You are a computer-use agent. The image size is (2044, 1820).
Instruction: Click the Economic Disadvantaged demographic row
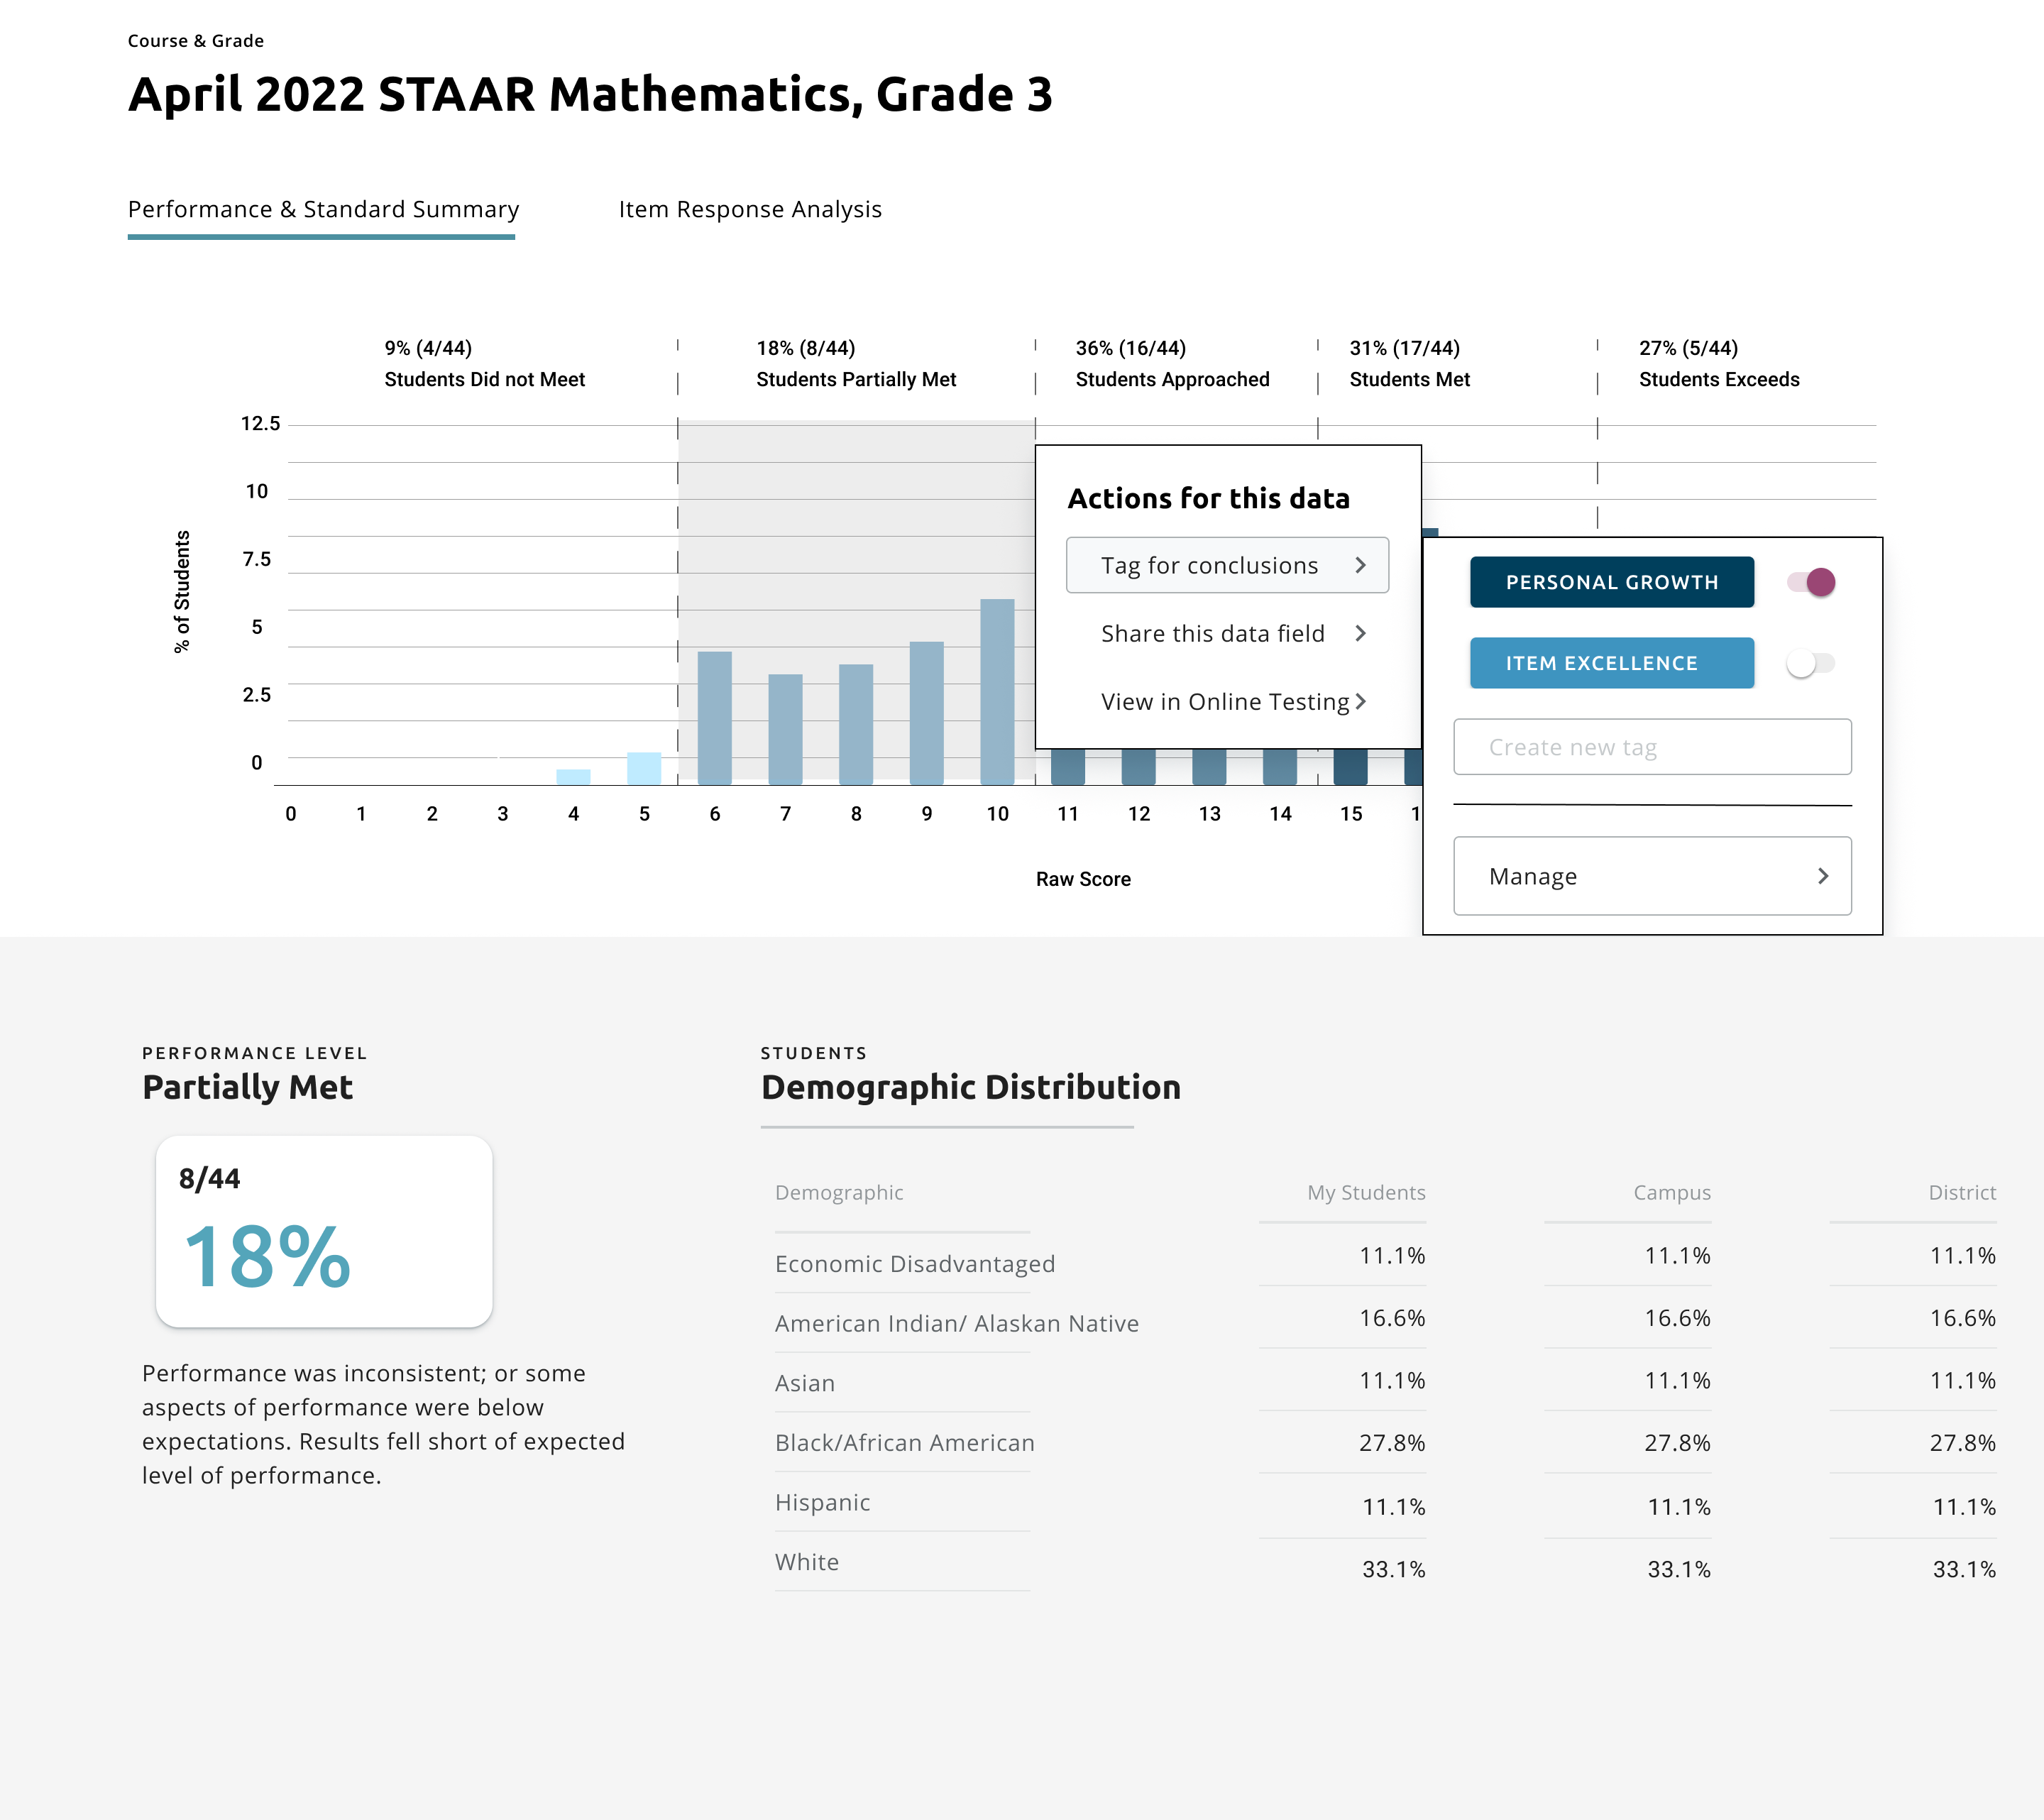tap(914, 1263)
